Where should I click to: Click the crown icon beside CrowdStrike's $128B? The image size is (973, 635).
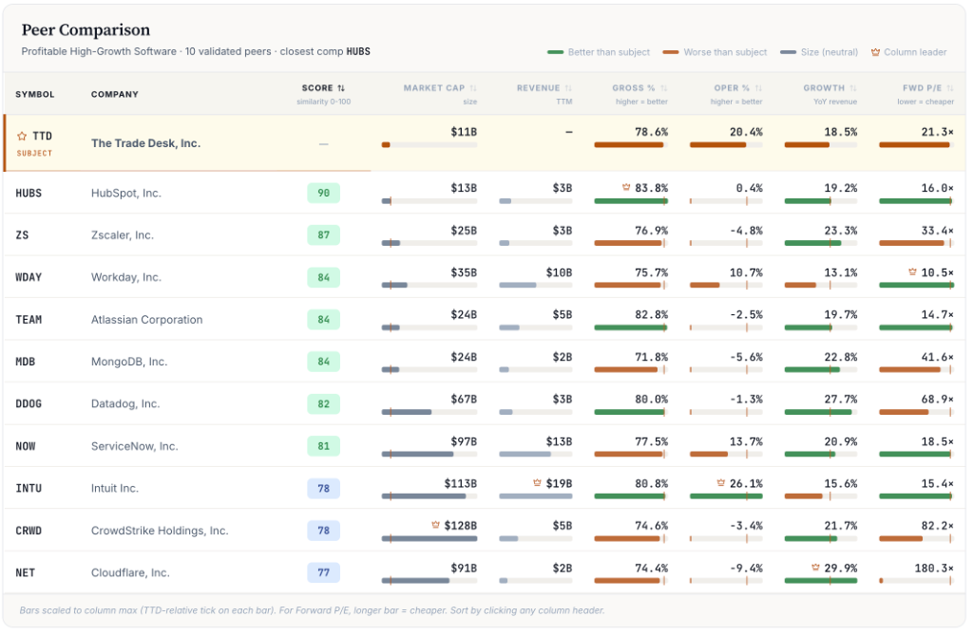pyautogui.click(x=435, y=525)
